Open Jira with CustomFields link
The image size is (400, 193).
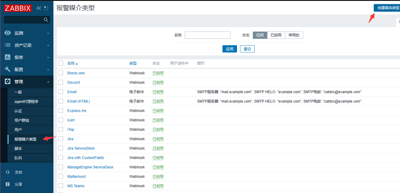point(86,157)
